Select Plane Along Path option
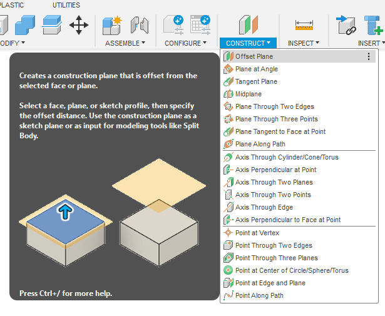The height and width of the screenshot is (316, 385). [260, 144]
